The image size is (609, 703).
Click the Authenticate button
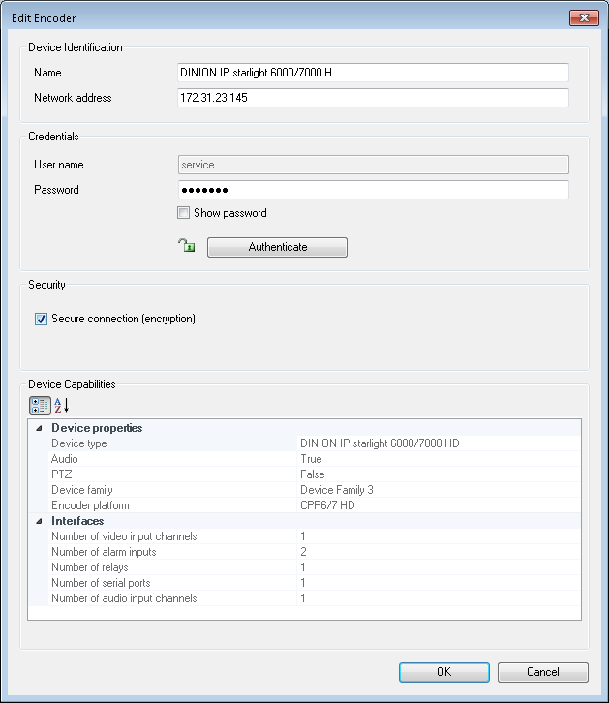tap(277, 247)
